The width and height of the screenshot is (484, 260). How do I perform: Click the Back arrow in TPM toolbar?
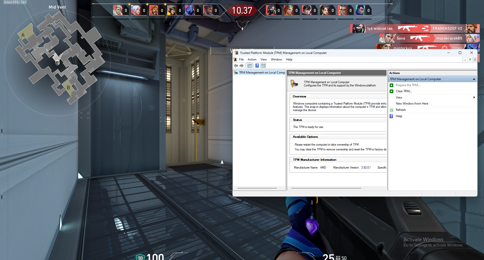[x=236, y=66]
